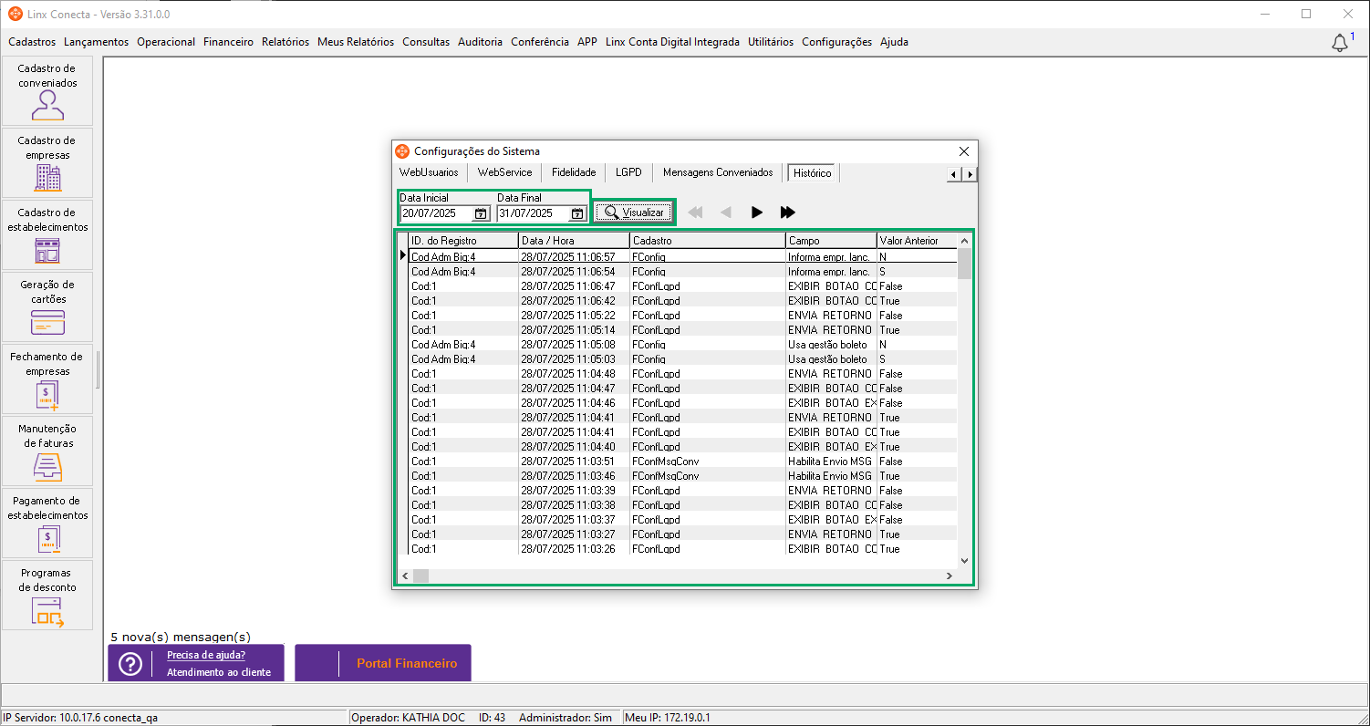Click the grid's horizontal scroll right arrow
The height and width of the screenshot is (726, 1370).
950,576
